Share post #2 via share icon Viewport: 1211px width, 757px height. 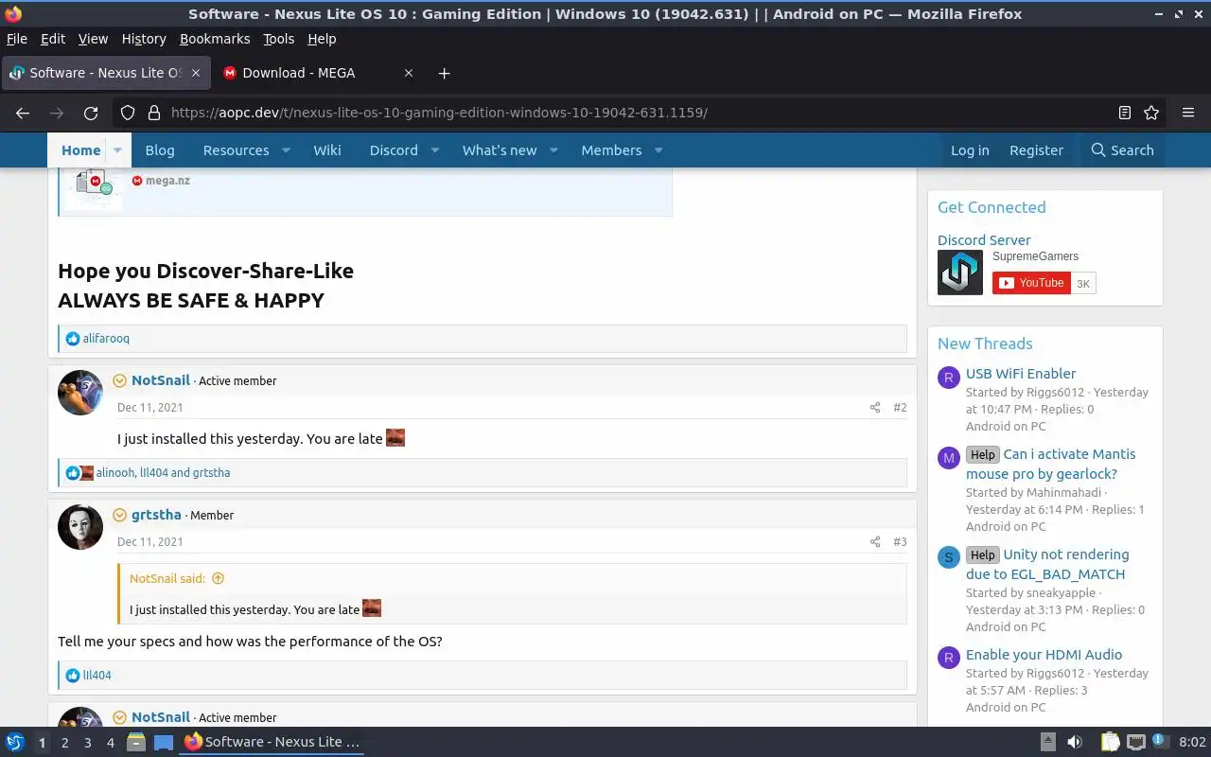point(875,408)
